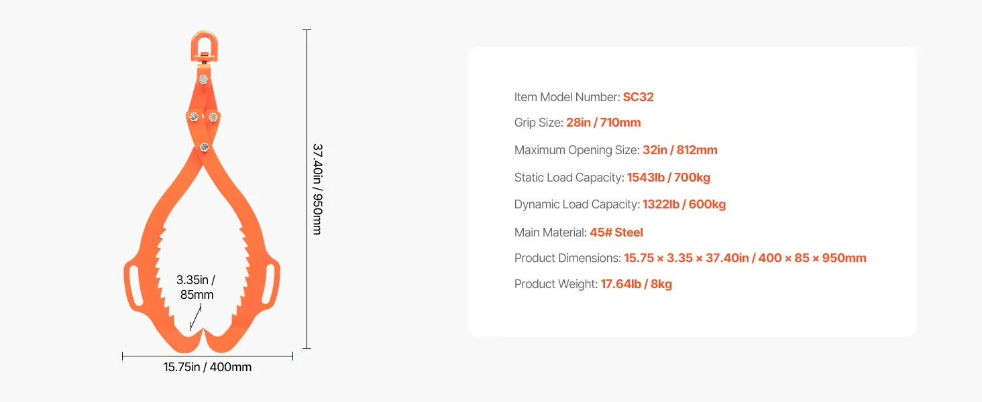Click the Dynamic Load Capacity 1322lb / 600kg value
Screen dimensions: 982x402
point(684,204)
